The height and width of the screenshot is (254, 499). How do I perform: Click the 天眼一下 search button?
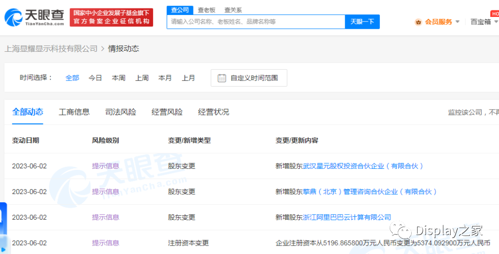(362, 21)
